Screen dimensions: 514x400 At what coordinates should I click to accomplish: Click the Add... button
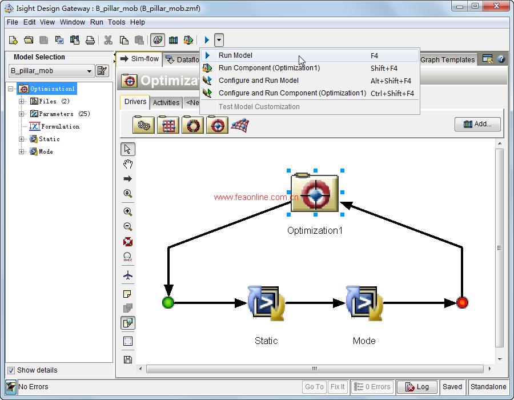477,124
